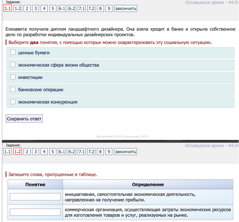
Task: Enable the "банковские операции" checkbox
Action: coord(13,90)
